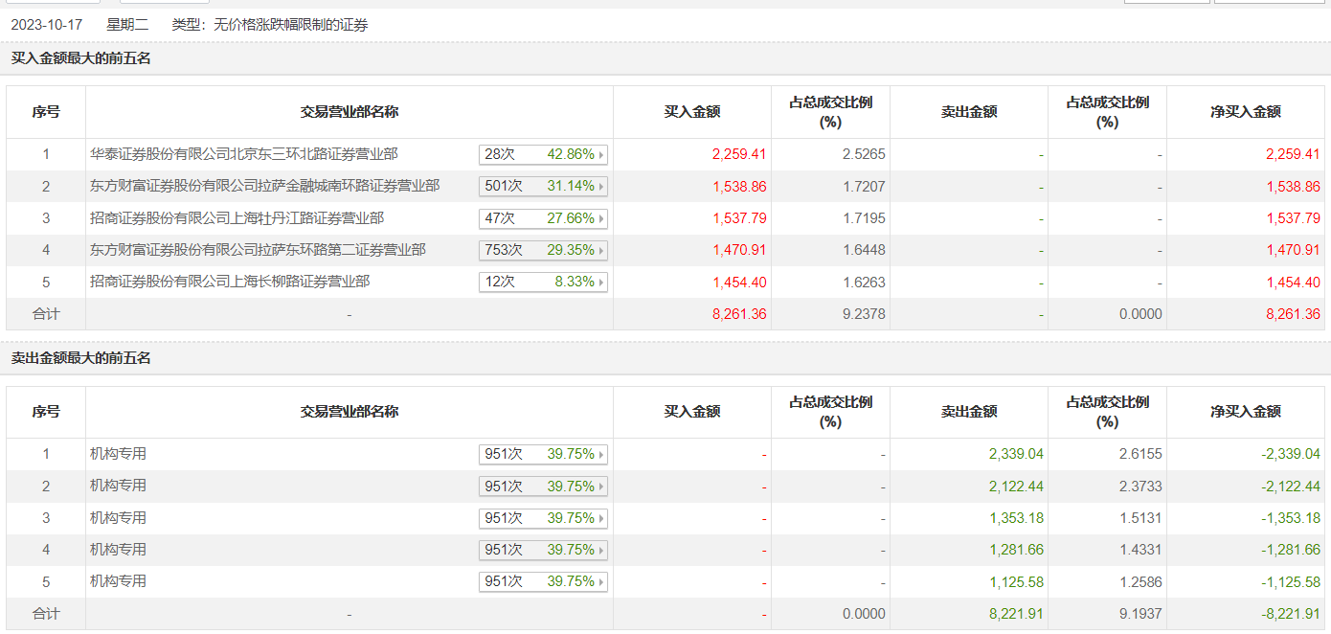The image size is (1331, 634).
Task: Open 东方财富证券拉萨东环路第二证券营业部
Action: coord(258,250)
